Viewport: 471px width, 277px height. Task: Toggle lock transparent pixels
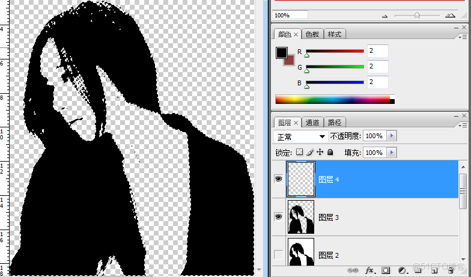pyautogui.click(x=299, y=152)
